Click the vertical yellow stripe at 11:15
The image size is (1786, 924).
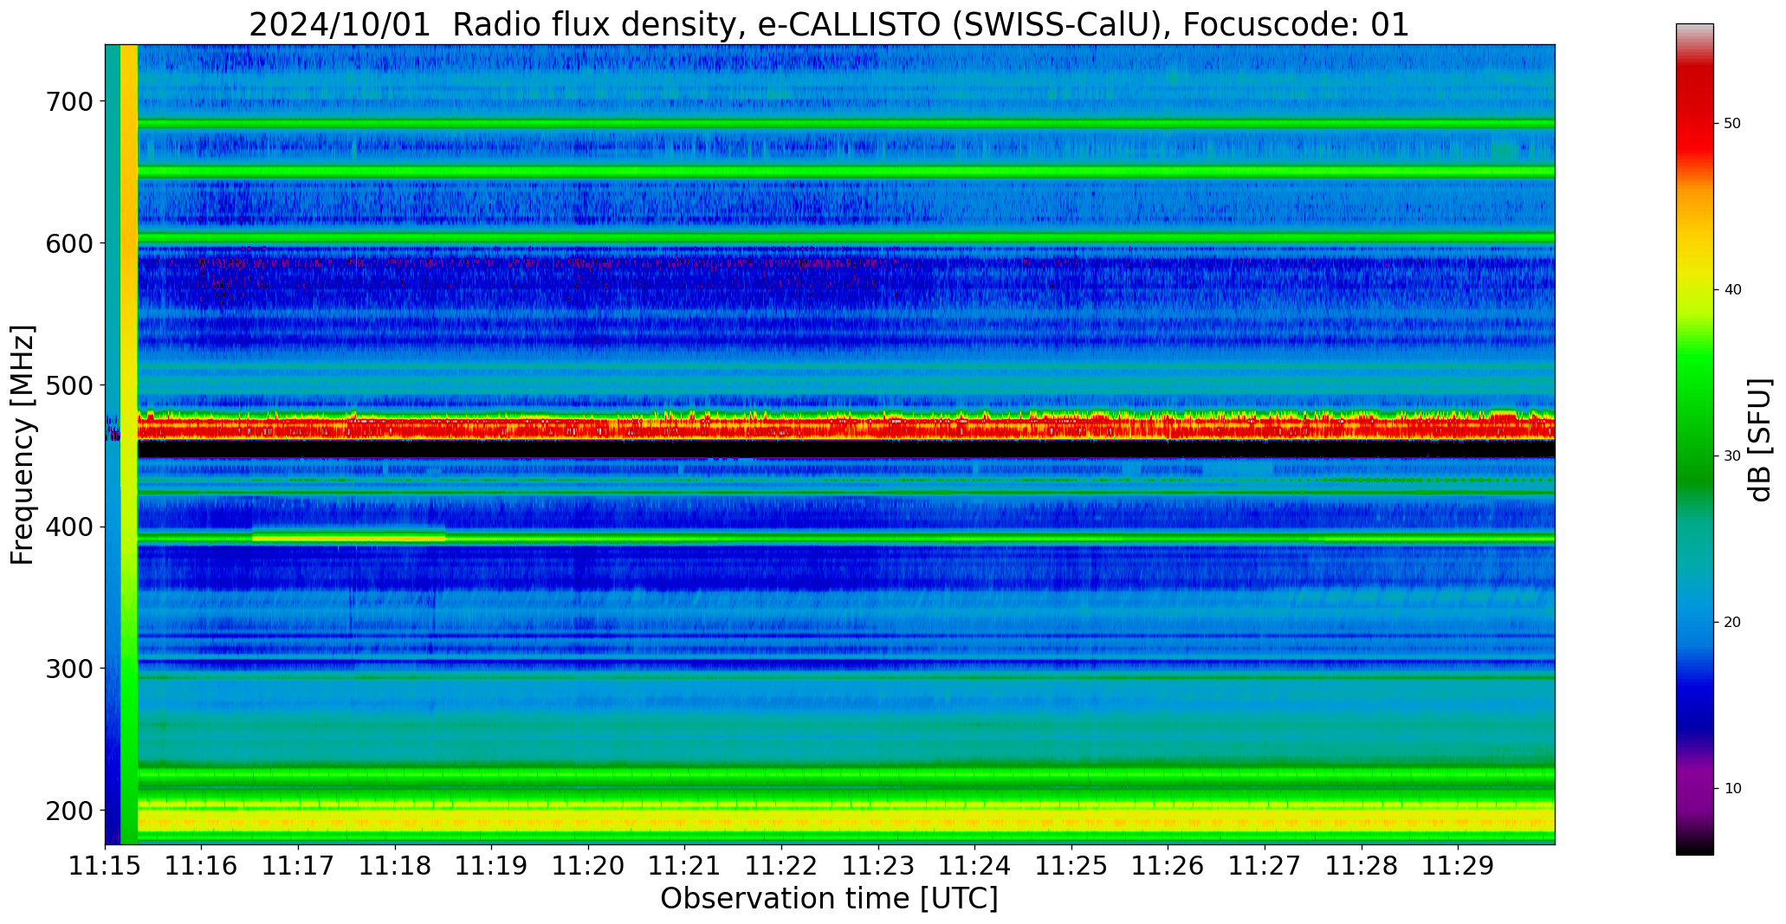129,444
